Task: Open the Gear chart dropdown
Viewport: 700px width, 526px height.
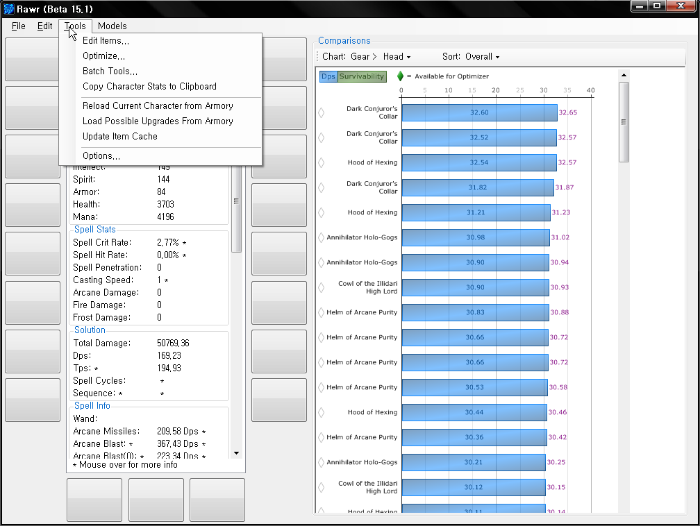Action: 363,57
